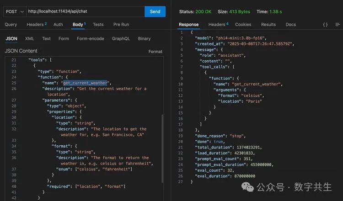This screenshot has width=343, height=201.
Task: Click the request URL input field
Action: point(86,11)
